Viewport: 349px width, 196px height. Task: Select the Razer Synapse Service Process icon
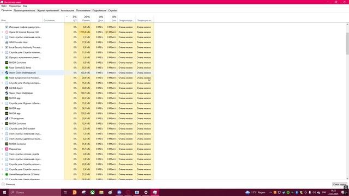point(7,78)
